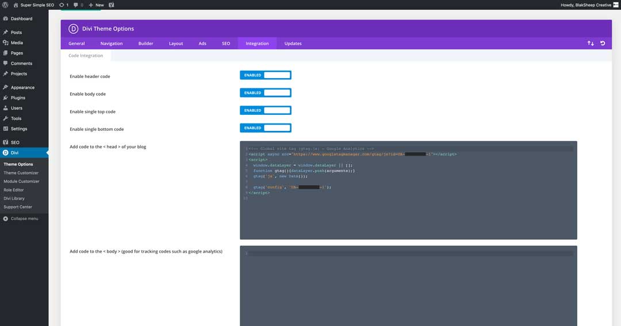Switch to the Builder tab
Viewport: 621px width, 326px height.
pyautogui.click(x=145, y=44)
